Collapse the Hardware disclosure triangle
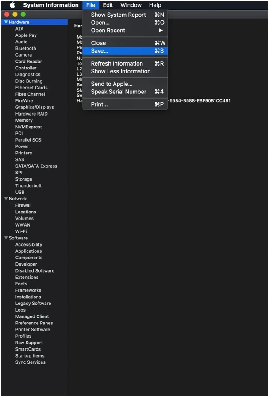This screenshot has width=269, height=397. 6,22
